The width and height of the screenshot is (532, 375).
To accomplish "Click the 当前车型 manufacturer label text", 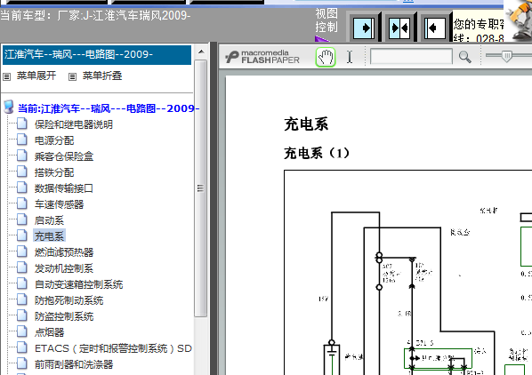I will click(95, 16).
